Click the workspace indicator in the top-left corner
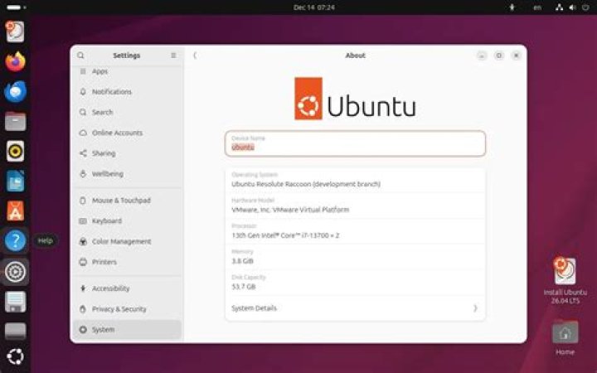This screenshot has height=373, width=597. [17, 7]
